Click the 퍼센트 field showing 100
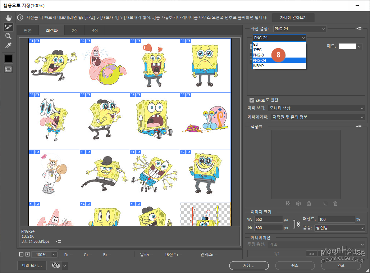The image size is (370, 273). 336,219
